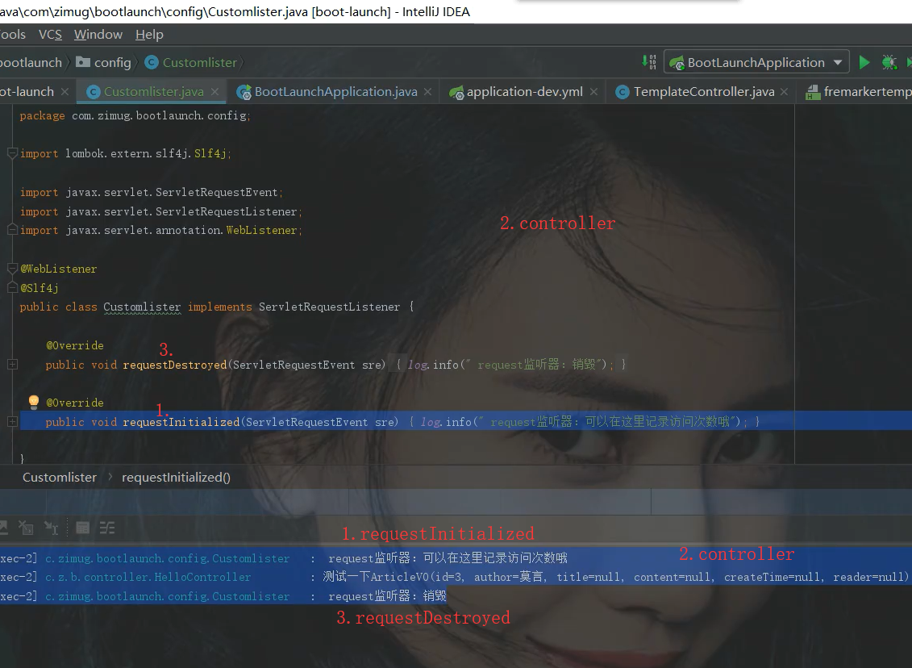Expand the folded requestInitialized log.info body

point(585,421)
